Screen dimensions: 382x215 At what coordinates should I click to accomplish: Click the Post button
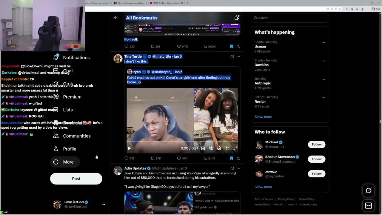[76, 179]
